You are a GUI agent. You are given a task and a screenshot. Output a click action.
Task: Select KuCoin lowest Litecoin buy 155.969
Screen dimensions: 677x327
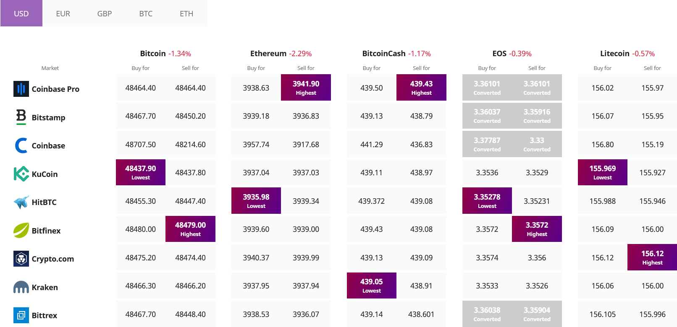click(603, 172)
